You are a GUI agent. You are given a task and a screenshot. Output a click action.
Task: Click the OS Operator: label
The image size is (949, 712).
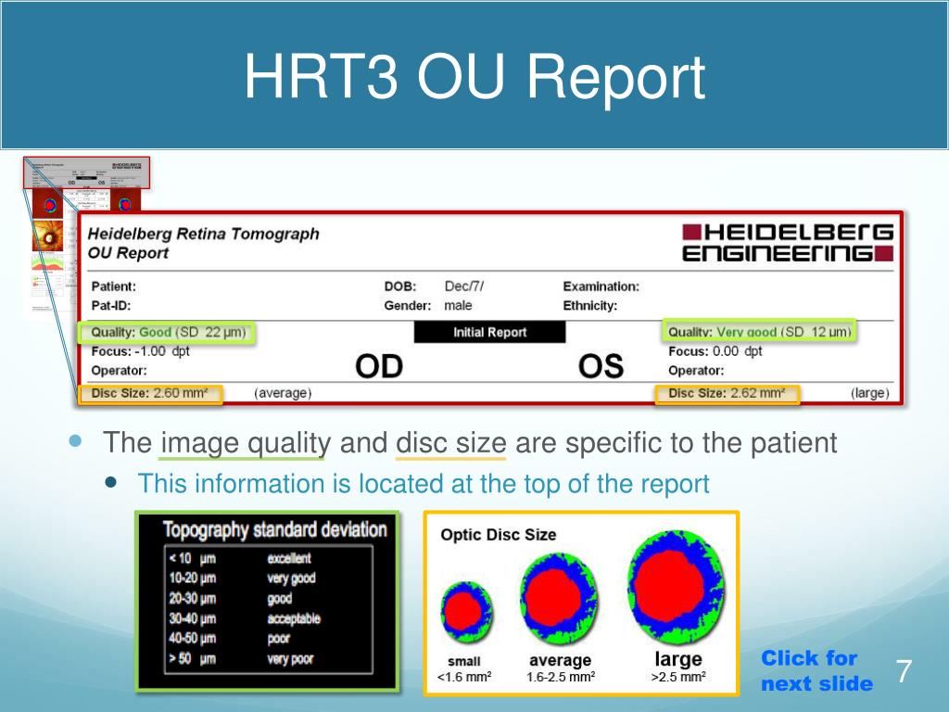[696, 371]
